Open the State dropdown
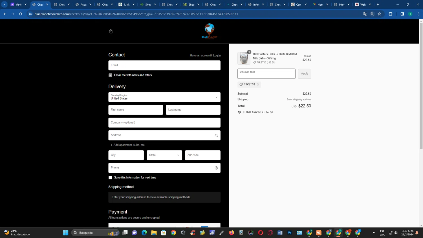The image size is (423, 238). point(164,155)
